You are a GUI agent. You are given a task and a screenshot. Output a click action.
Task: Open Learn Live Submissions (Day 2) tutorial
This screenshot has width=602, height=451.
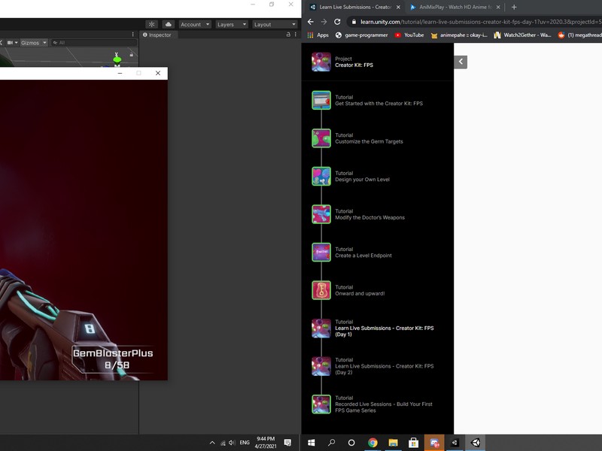point(385,369)
